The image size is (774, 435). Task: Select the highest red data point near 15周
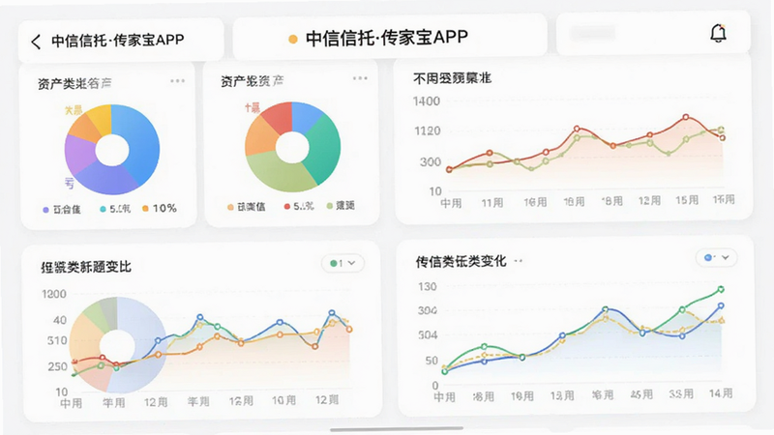[686, 117]
